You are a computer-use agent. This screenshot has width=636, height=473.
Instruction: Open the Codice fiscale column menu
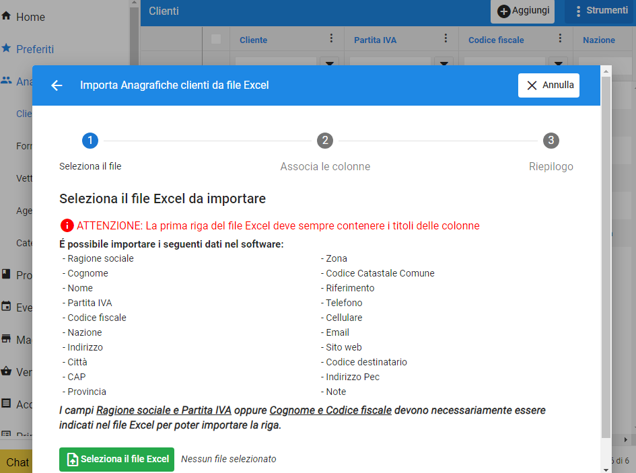[x=560, y=40]
